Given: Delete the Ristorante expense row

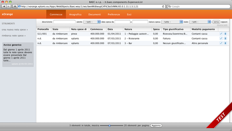Looking at the screenshot, I should click(x=225, y=39).
